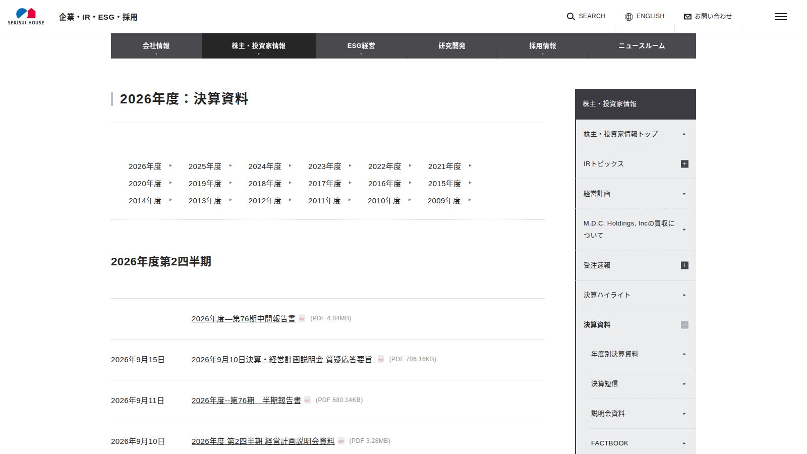Open the ESG経営 navigation menu
The height and width of the screenshot is (454, 807).
(361, 46)
